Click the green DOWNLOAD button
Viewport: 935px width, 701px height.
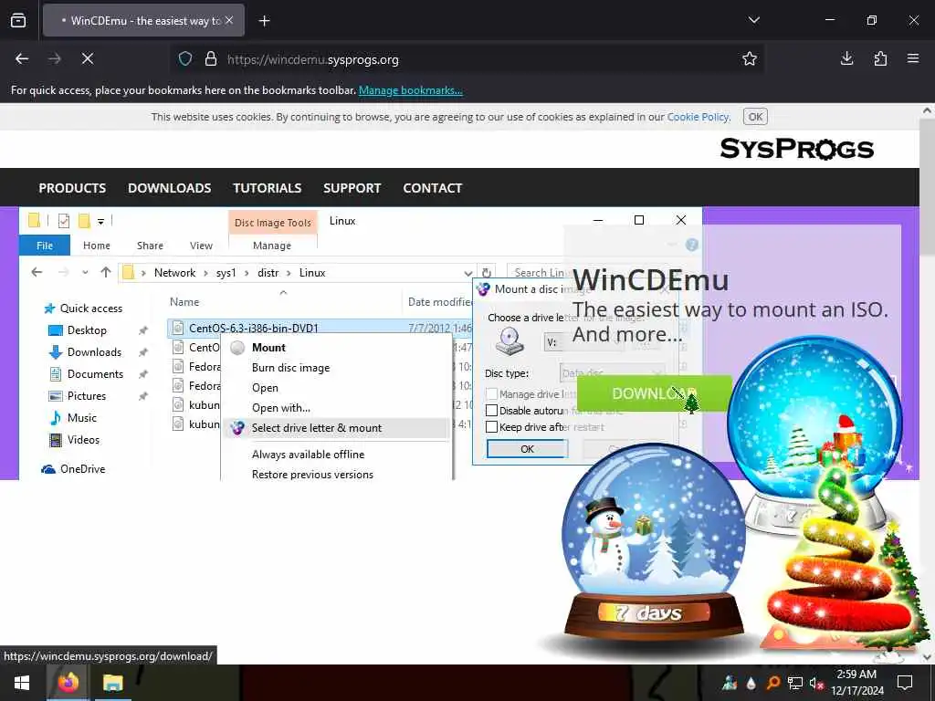pyautogui.click(x=654, y=393)
